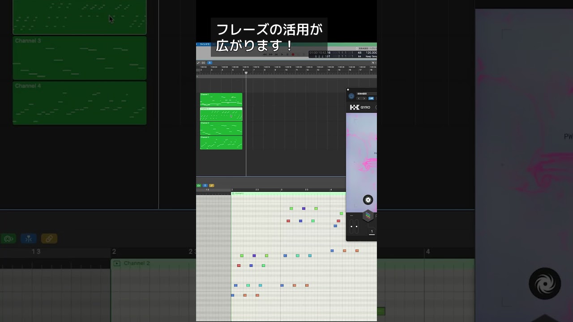Click the playhead marker on the tracks ruler

click(246, 72)
